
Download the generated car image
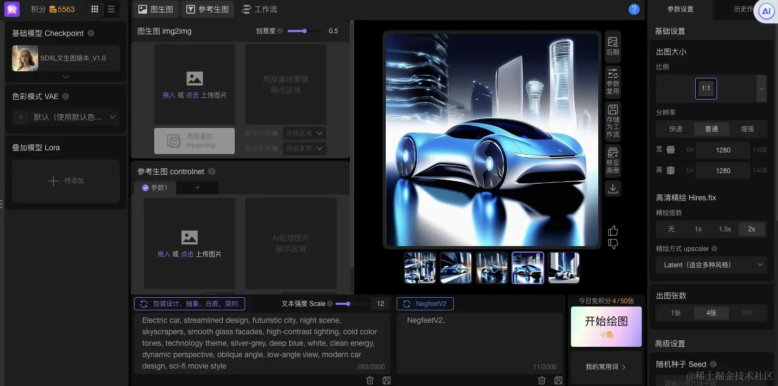click(x=612, y=188)
